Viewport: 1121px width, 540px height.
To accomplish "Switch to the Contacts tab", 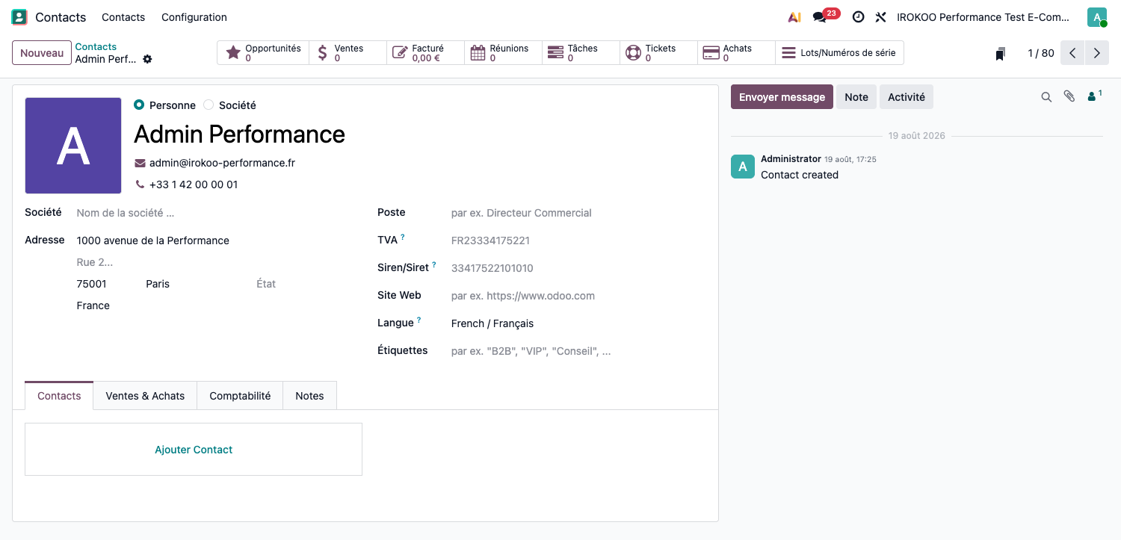I will pyautogui.click(x=59, y=396).
